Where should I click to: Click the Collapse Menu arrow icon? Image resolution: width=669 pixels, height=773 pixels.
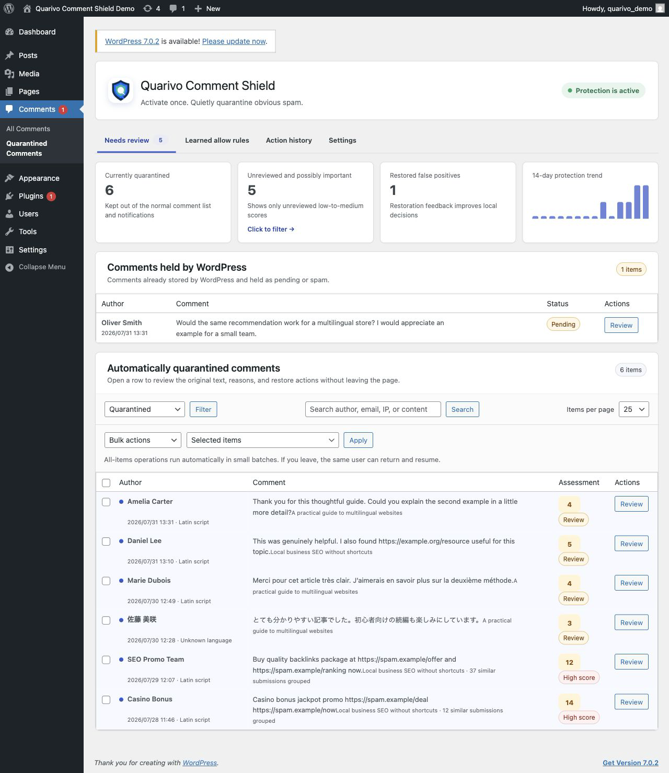click(x=9, y=267)
